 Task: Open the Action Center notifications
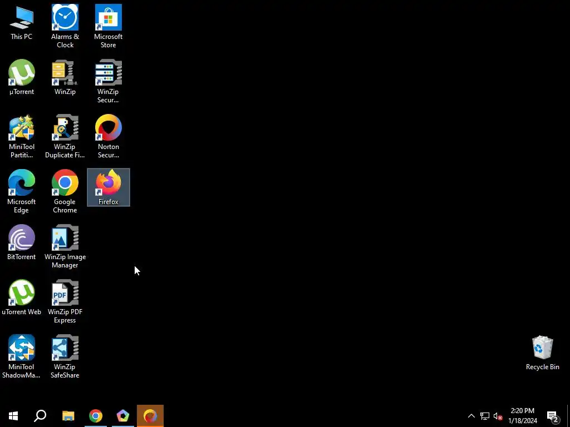[553, 416]
